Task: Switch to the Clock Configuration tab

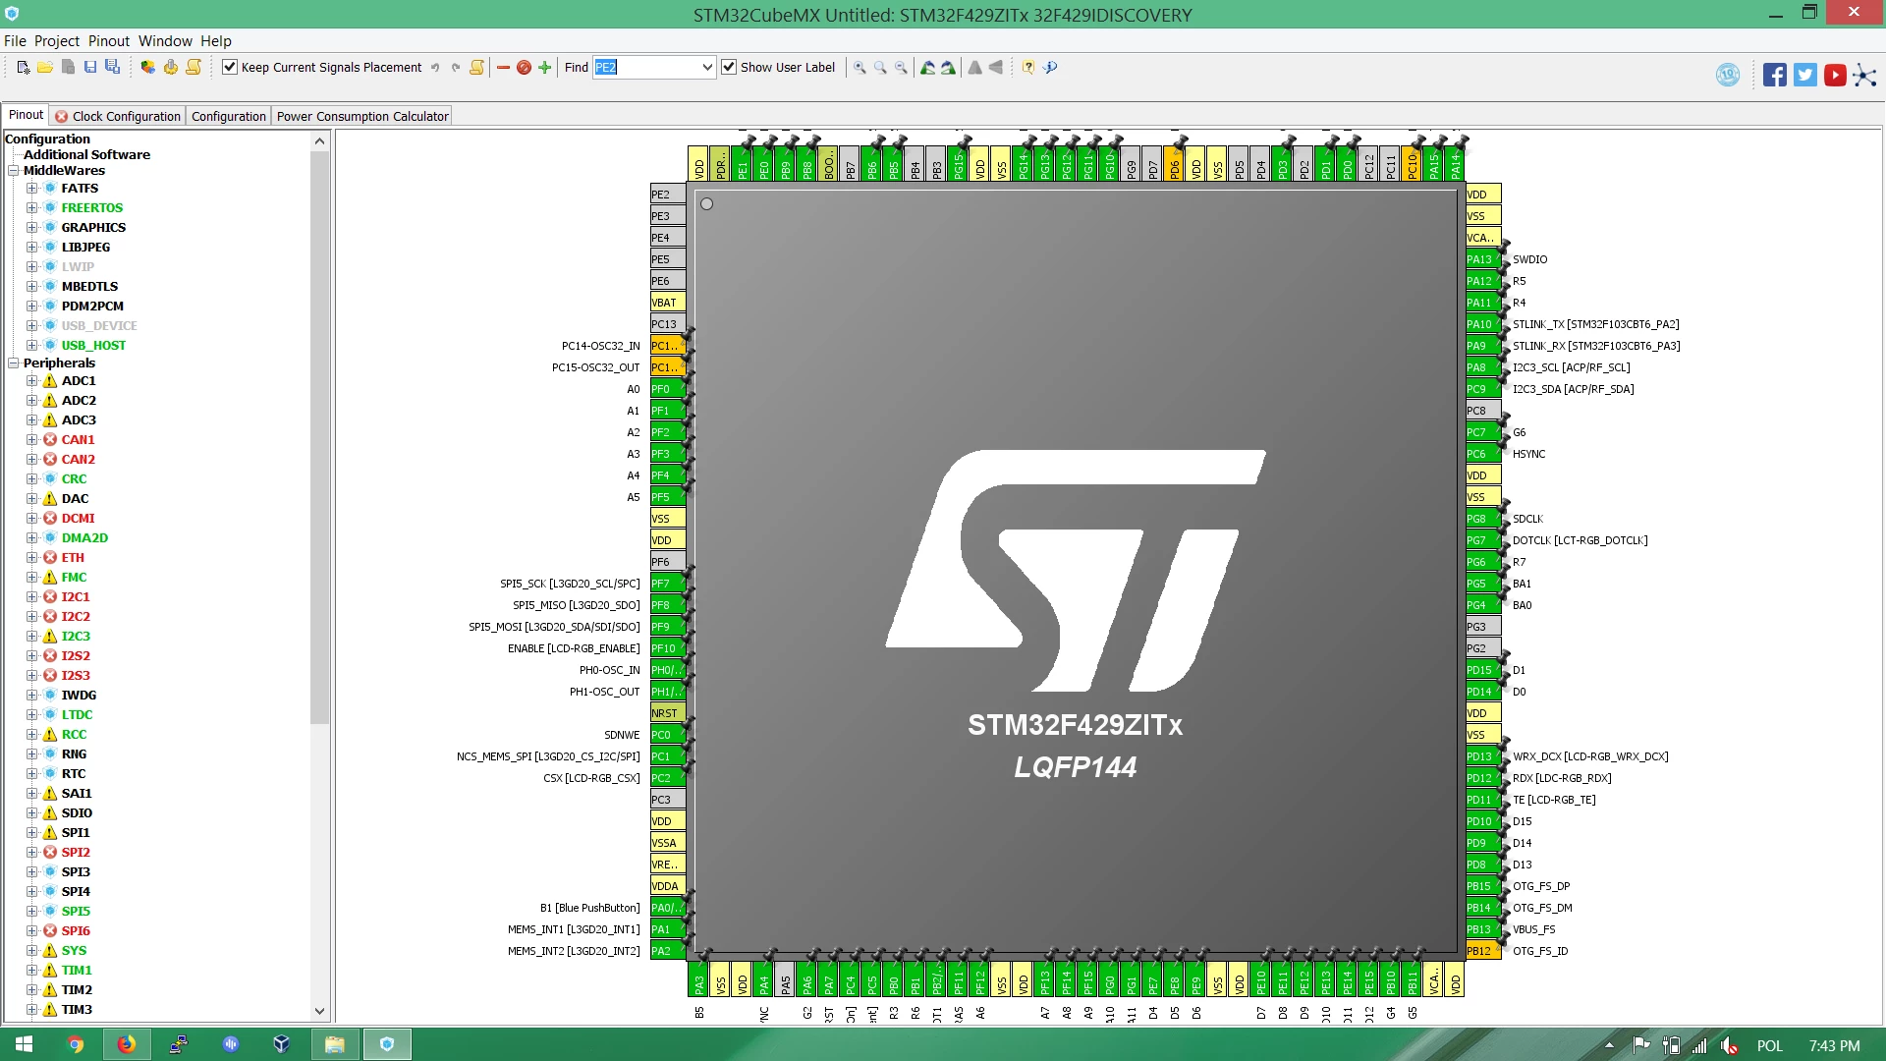Action: (x=118, y=116)
